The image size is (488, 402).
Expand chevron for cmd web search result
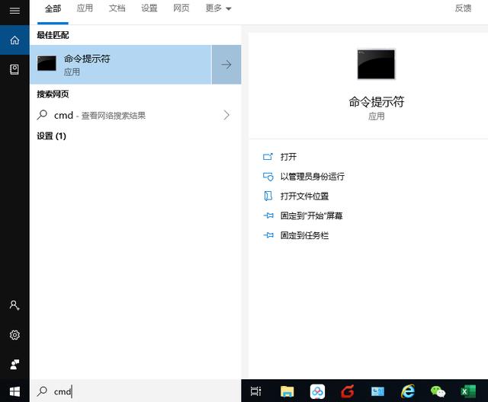pos(226,115)
